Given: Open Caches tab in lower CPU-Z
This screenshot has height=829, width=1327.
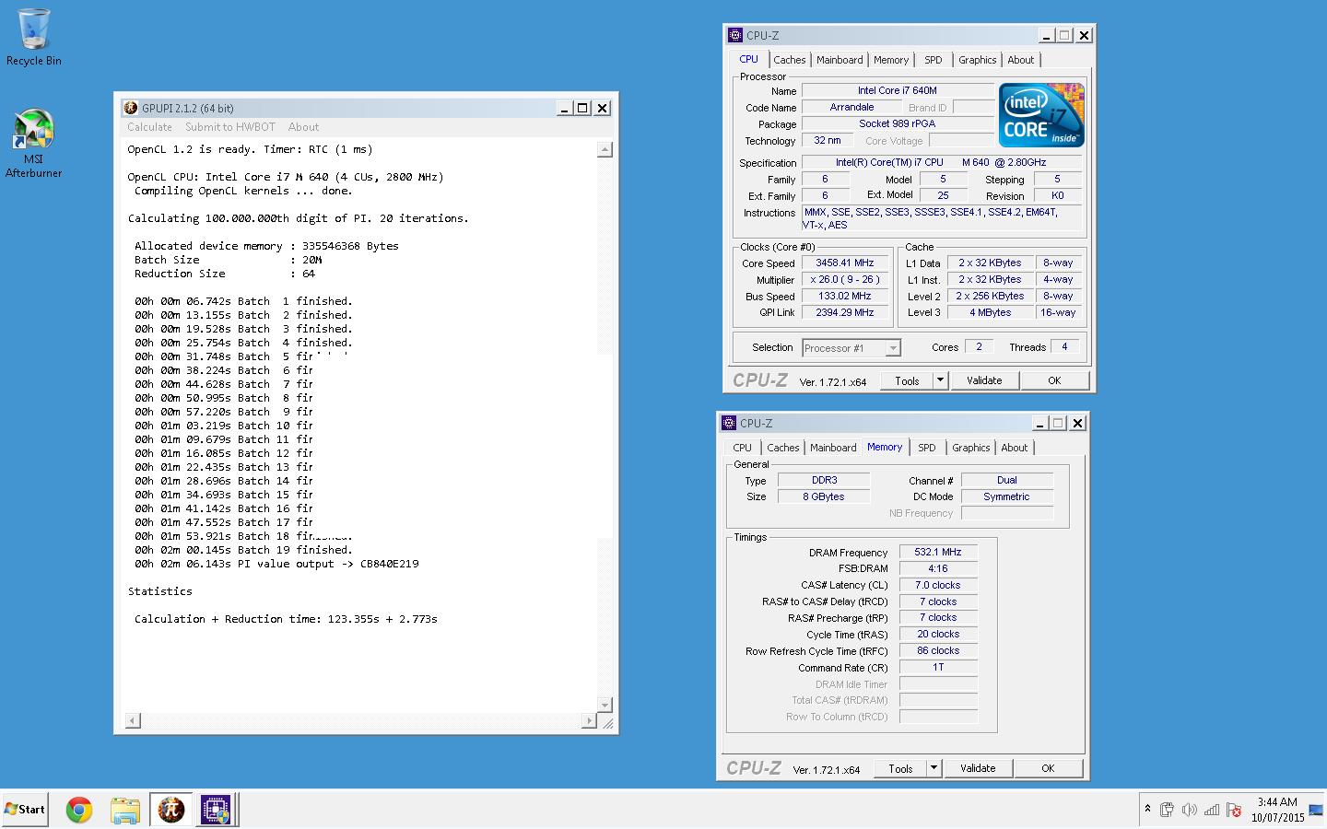Looking at the screenshot, I should [x=783, y=448].
